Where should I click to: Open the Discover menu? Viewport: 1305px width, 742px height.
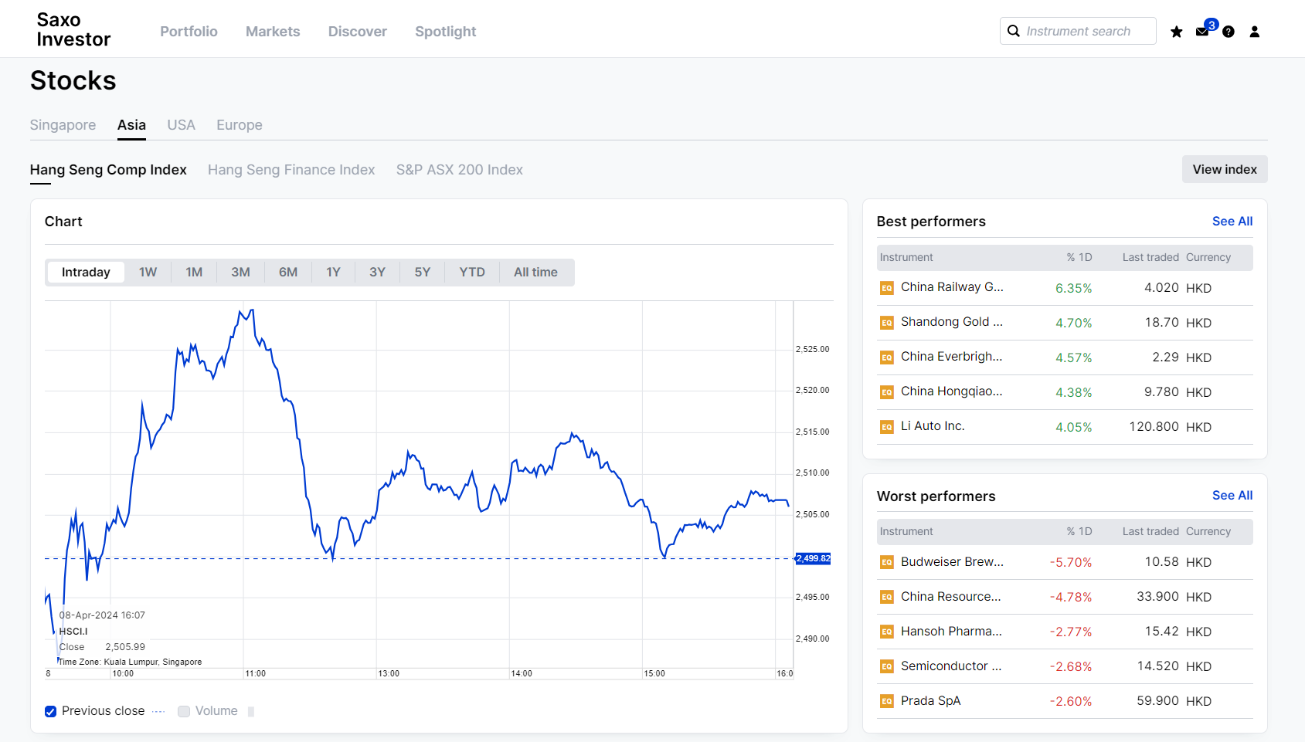tap(358, 32)
